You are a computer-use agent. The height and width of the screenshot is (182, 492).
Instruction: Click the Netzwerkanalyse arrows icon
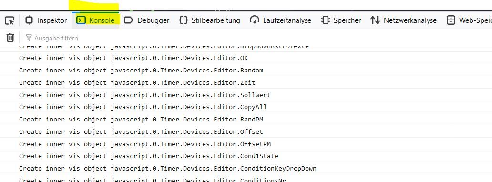[x=375, y=20]
